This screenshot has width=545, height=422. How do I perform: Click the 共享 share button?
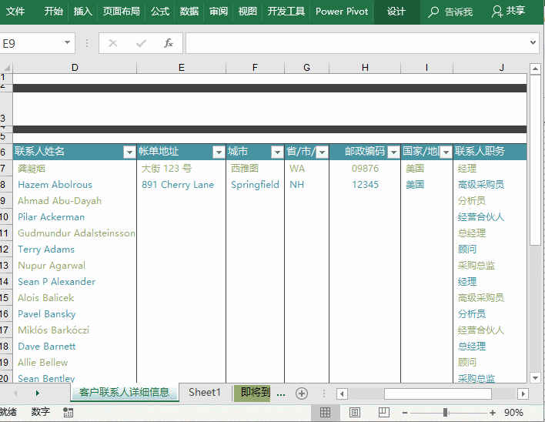click(509, 12)
